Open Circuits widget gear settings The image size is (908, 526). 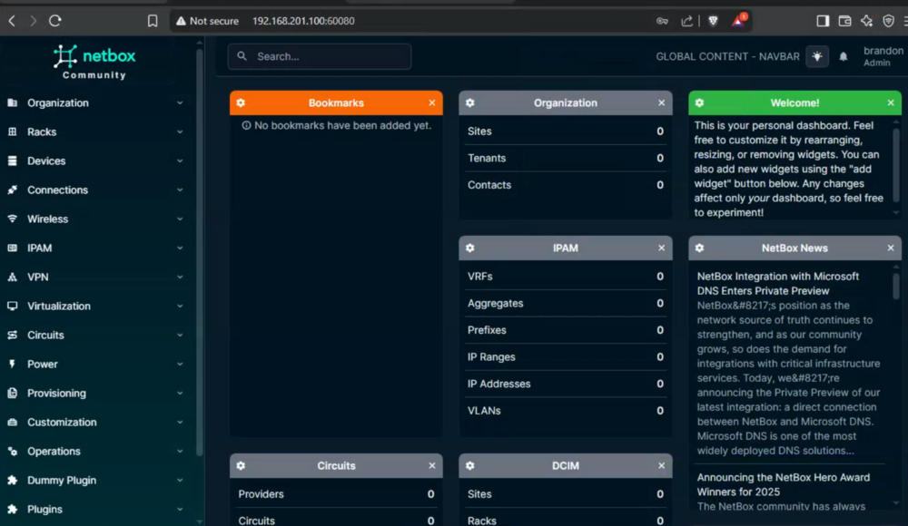(x=241, y=466)
